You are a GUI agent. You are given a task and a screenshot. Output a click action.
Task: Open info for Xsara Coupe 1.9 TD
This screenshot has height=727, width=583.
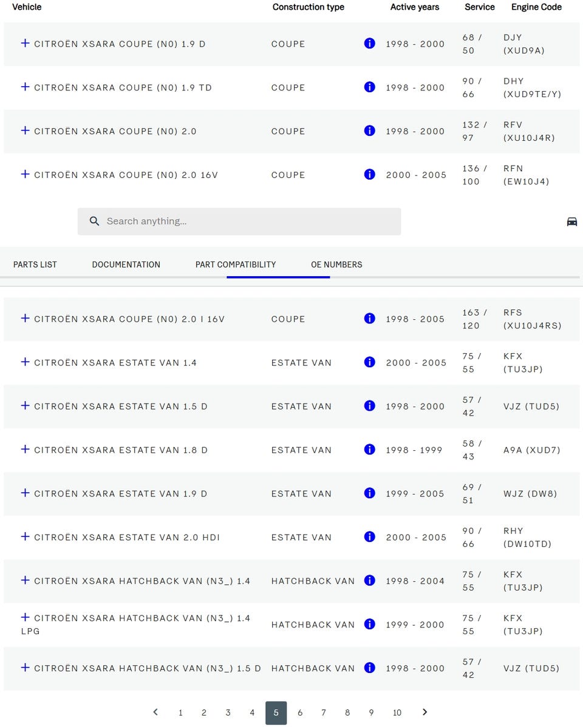tap(369, 87)
